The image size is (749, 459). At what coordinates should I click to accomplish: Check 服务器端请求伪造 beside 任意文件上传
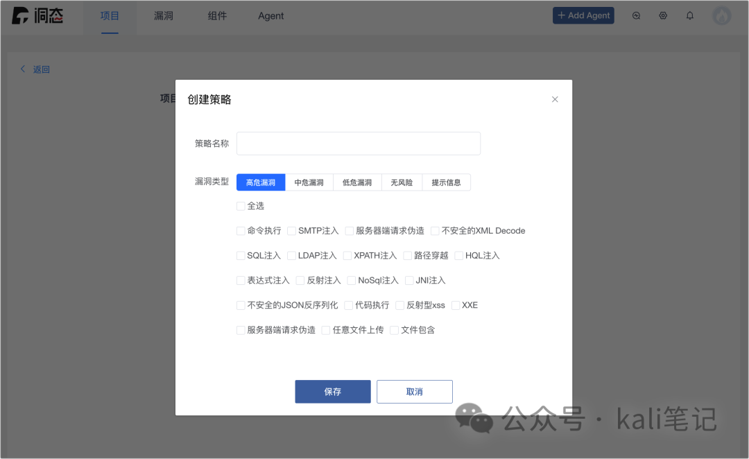pyautogui.click(x=241, y=330)
